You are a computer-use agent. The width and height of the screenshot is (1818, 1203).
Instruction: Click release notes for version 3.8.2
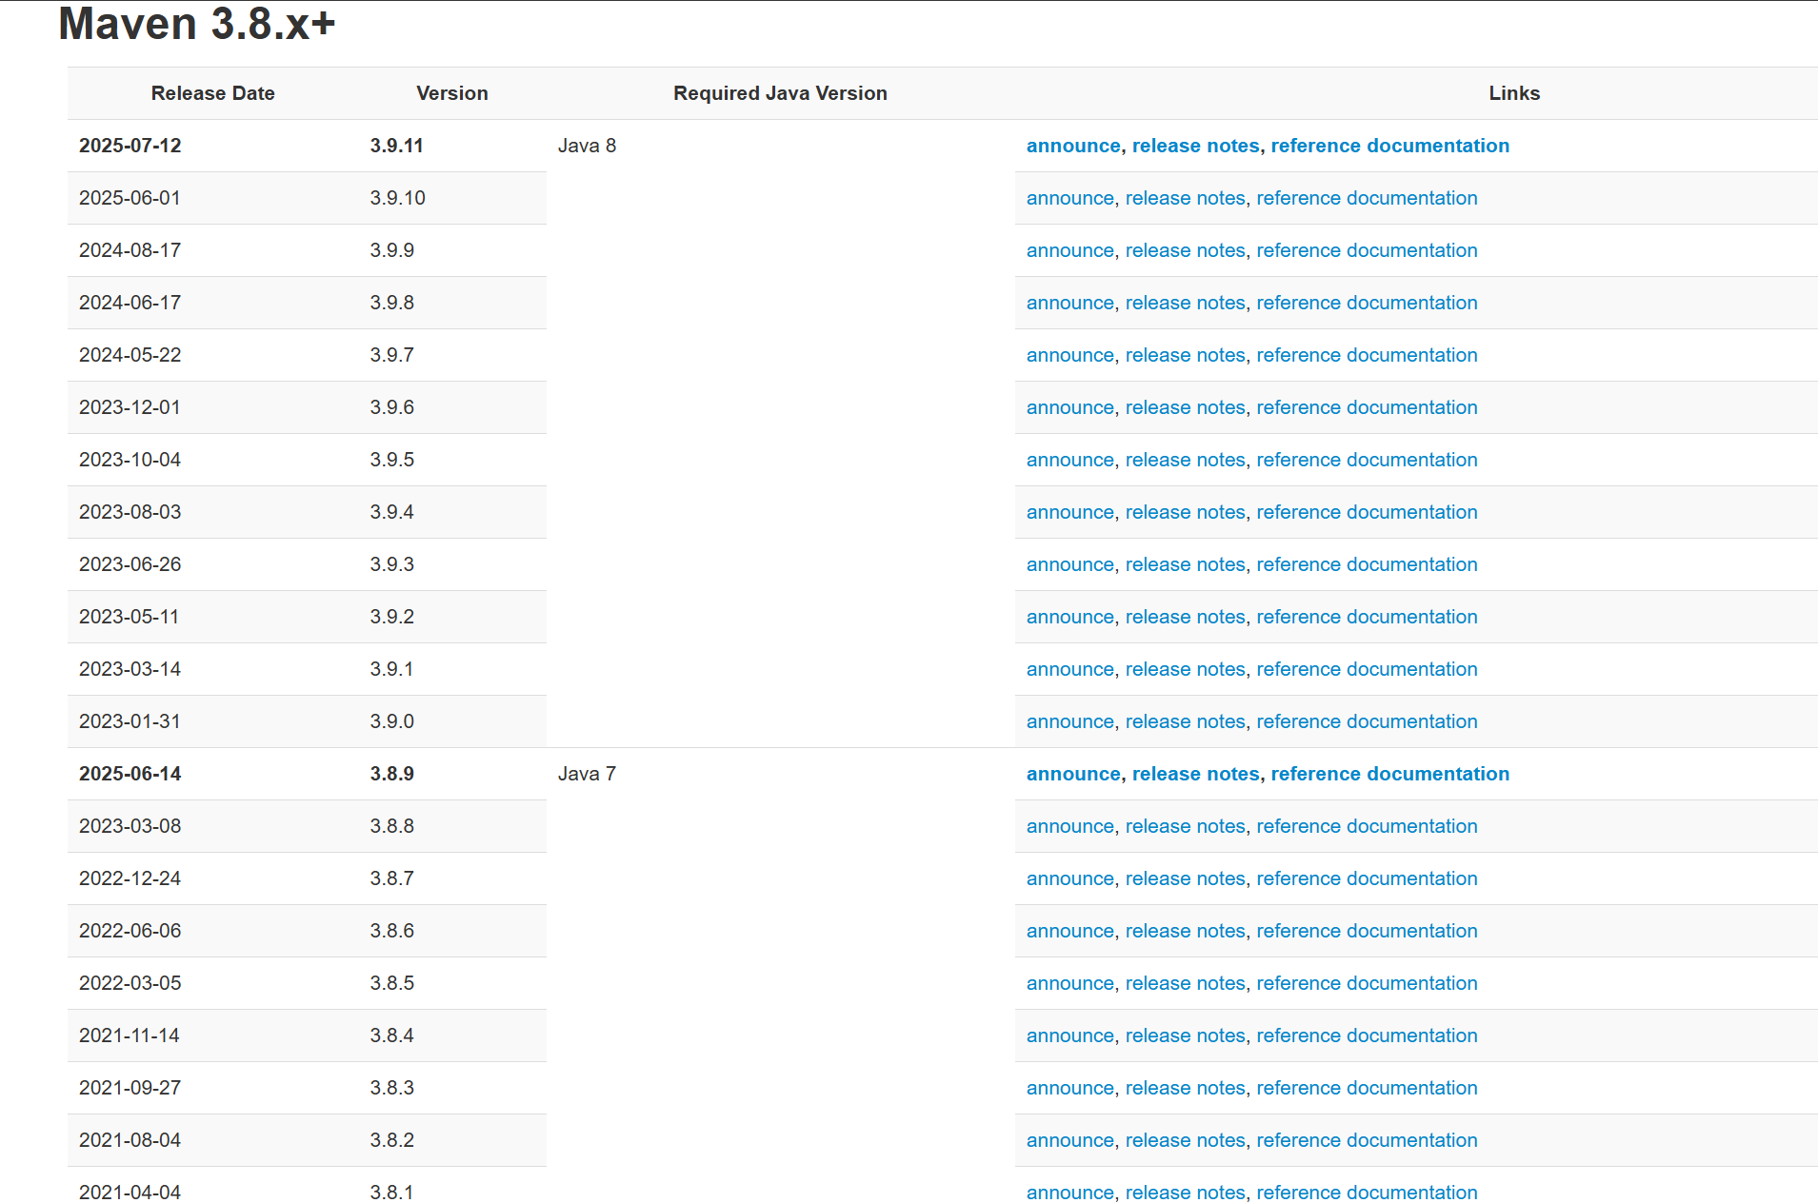click(x=1185, y=1140)
